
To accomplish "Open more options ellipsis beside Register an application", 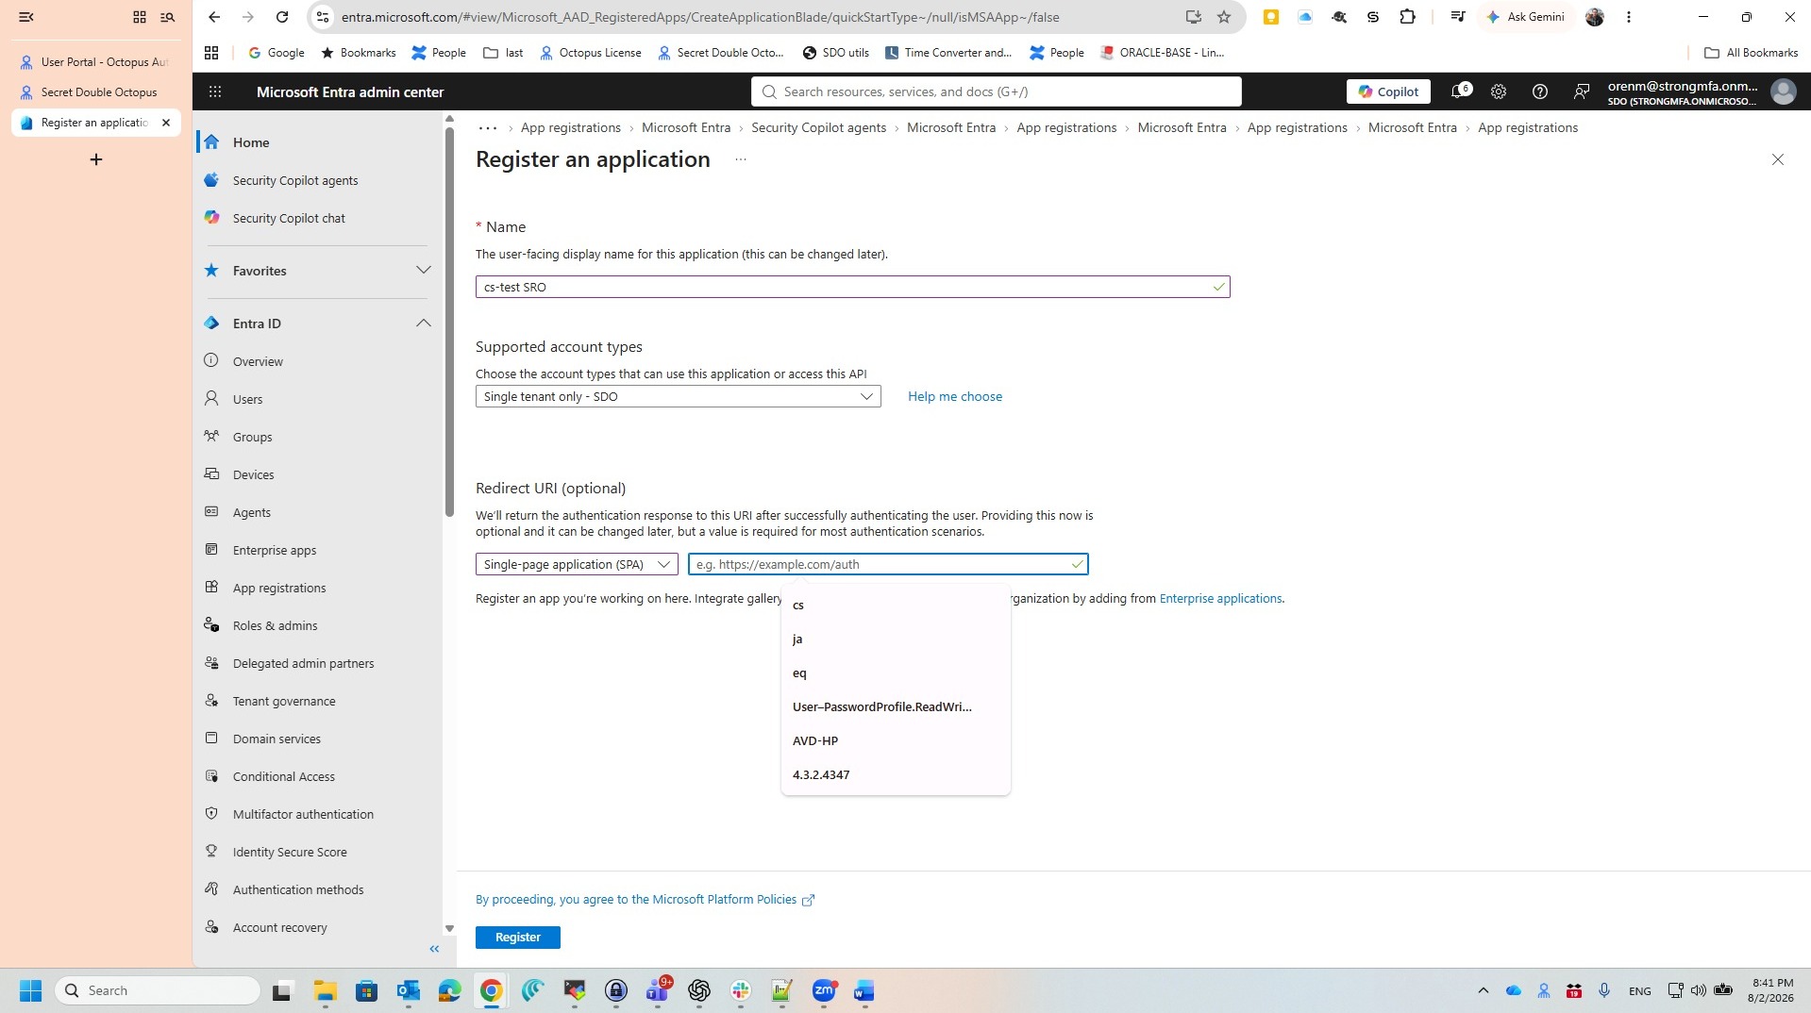I will pos(741,159).
